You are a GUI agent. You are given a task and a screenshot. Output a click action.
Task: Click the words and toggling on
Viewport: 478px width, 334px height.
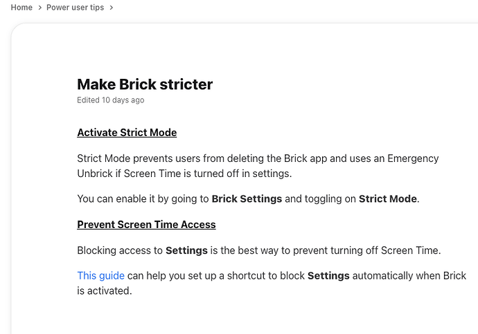click(x=320, y=198)
